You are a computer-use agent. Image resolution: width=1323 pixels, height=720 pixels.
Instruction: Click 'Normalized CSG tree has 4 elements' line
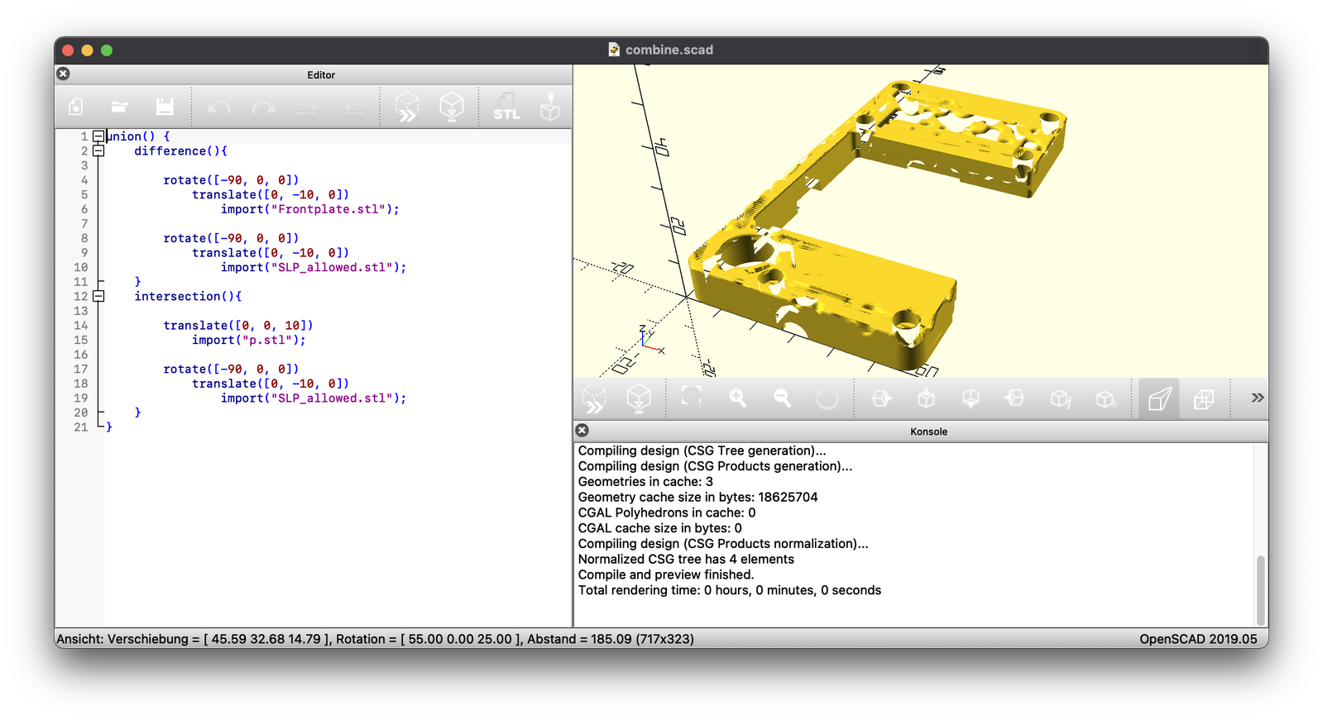(x=686, y=559)
